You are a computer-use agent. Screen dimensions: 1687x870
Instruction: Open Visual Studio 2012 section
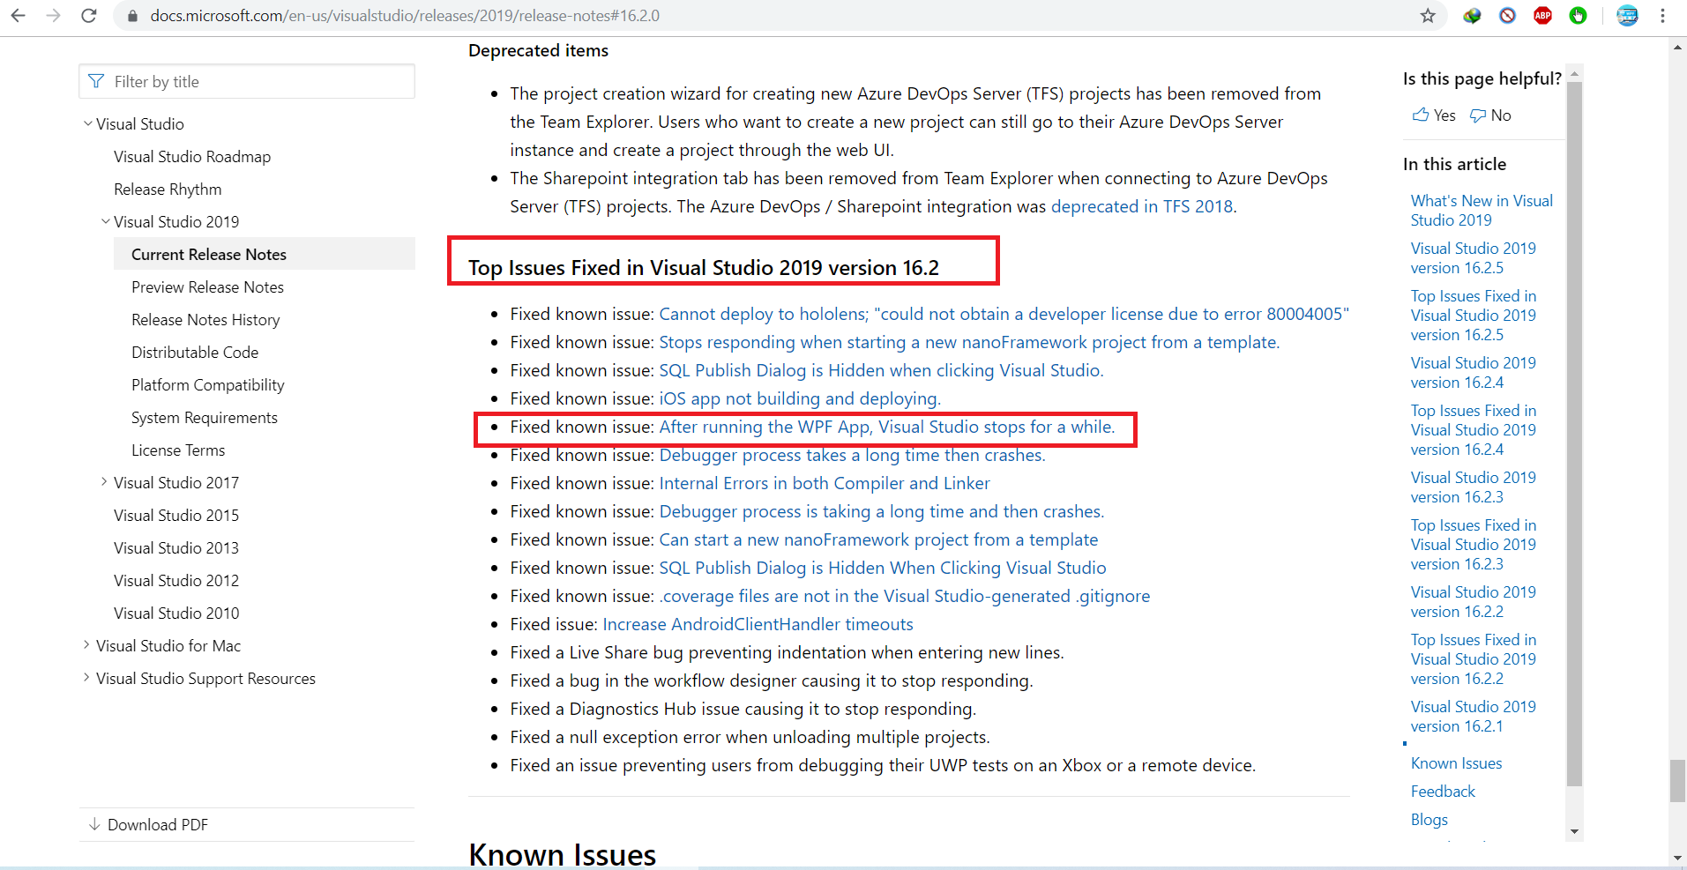click(176, 581)
